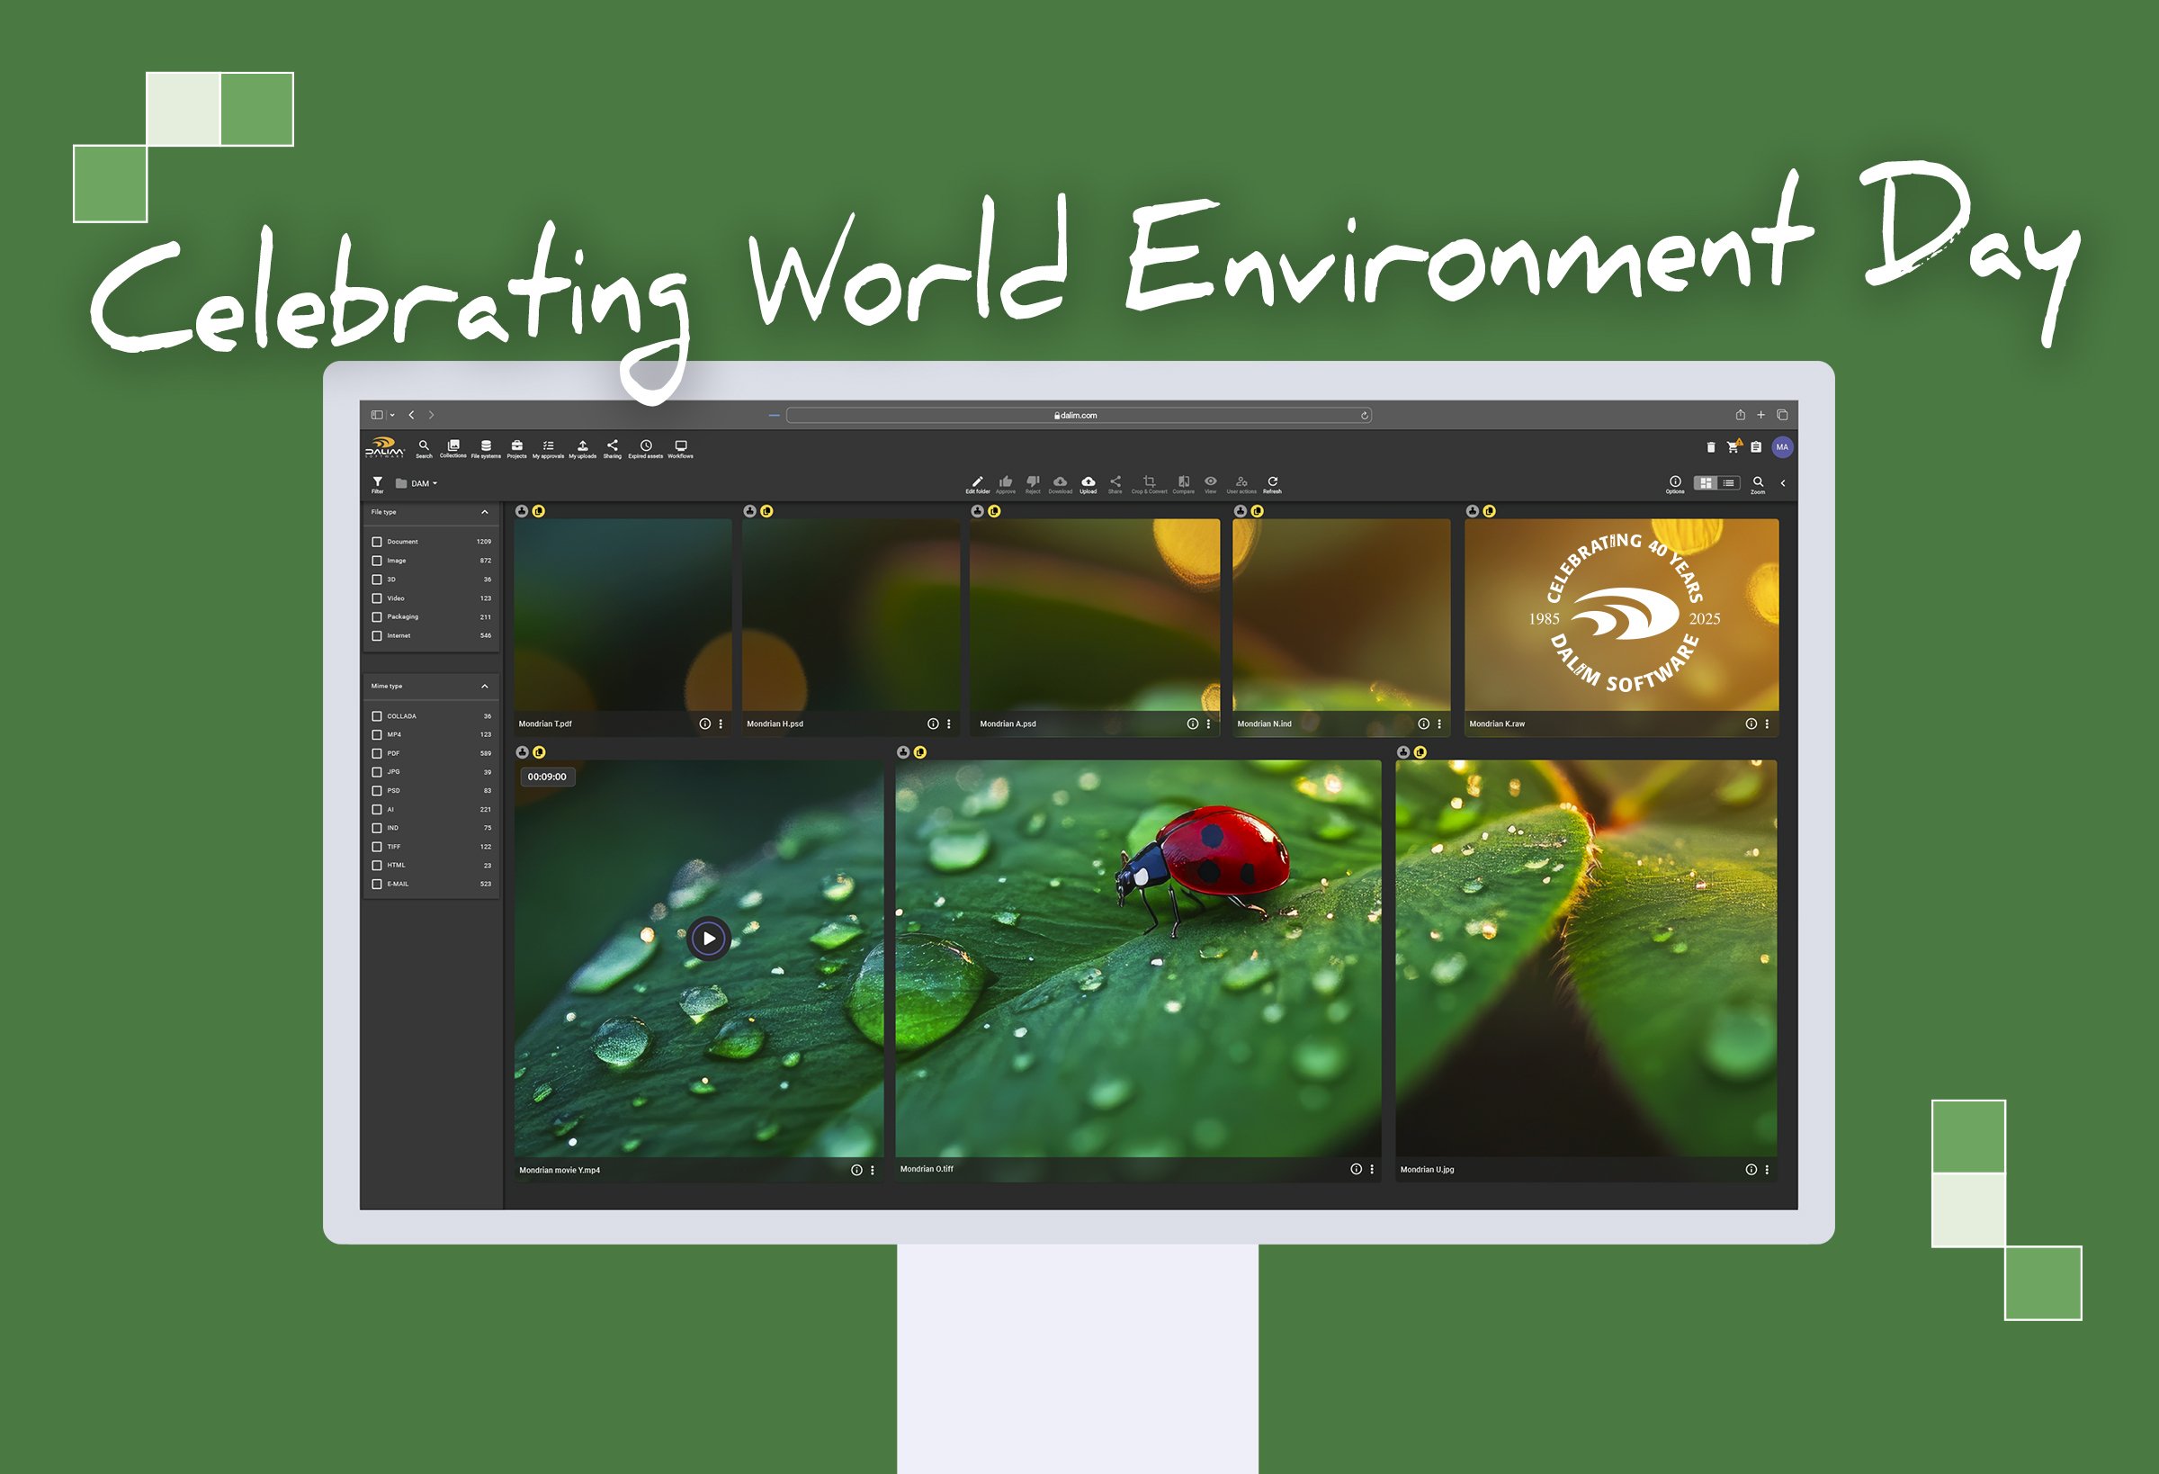Open the Sharing section in top toolbar
Screen dimensions: 2159x1474
pos(613,448)
